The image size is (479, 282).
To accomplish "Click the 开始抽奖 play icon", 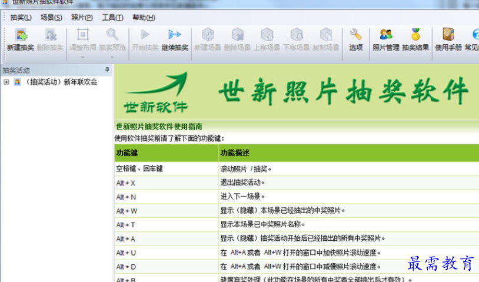I will [145, 35].
